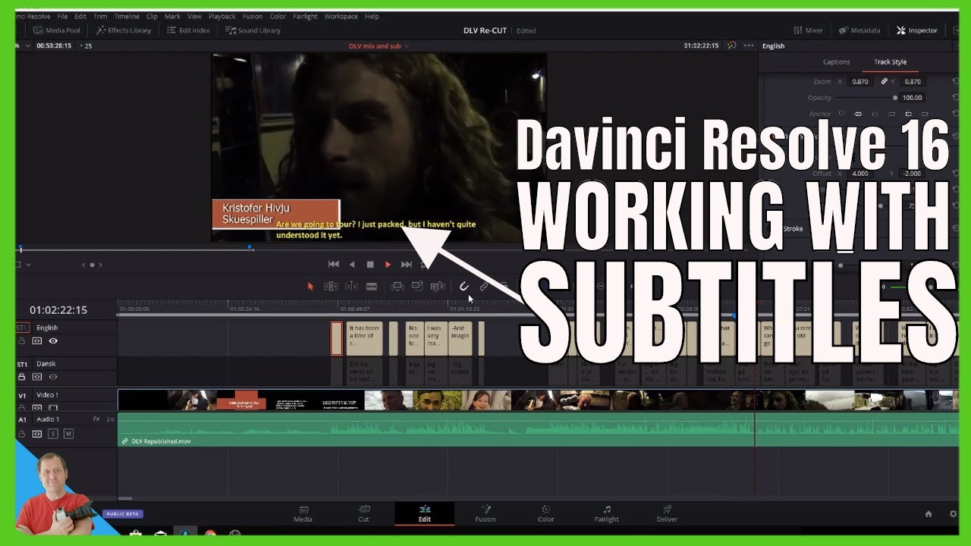Viewport: 971px width, 546px height.
Task: Open the Fairlight menu
Action: (305, 16)
